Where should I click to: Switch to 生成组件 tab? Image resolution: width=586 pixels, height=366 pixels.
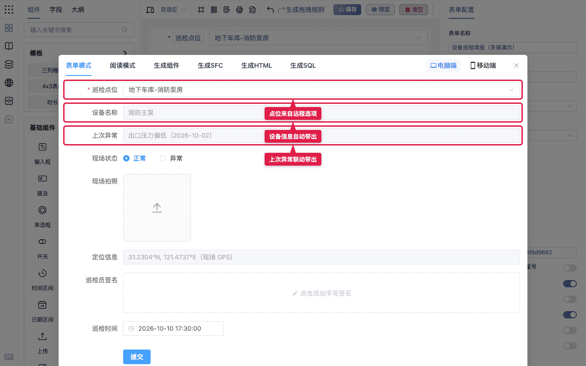point(167,65)
